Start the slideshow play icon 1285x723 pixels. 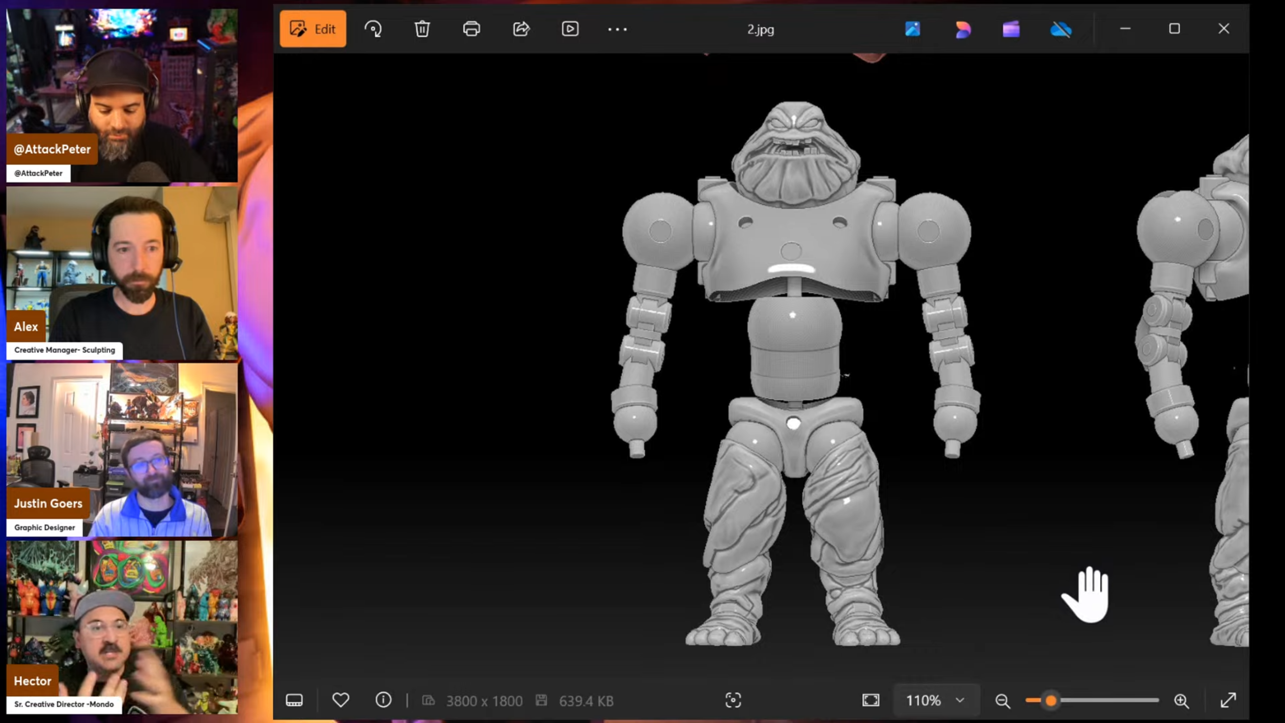tap(570, 29)
